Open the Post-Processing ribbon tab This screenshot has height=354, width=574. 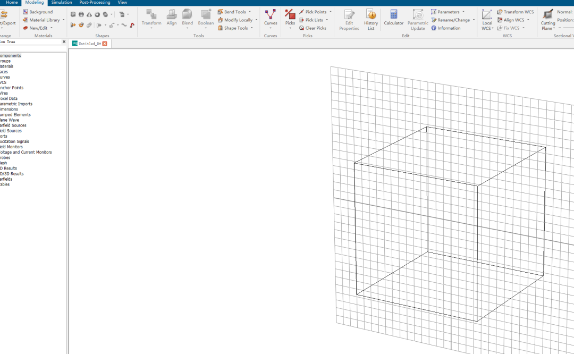click(x=95, y=3)
